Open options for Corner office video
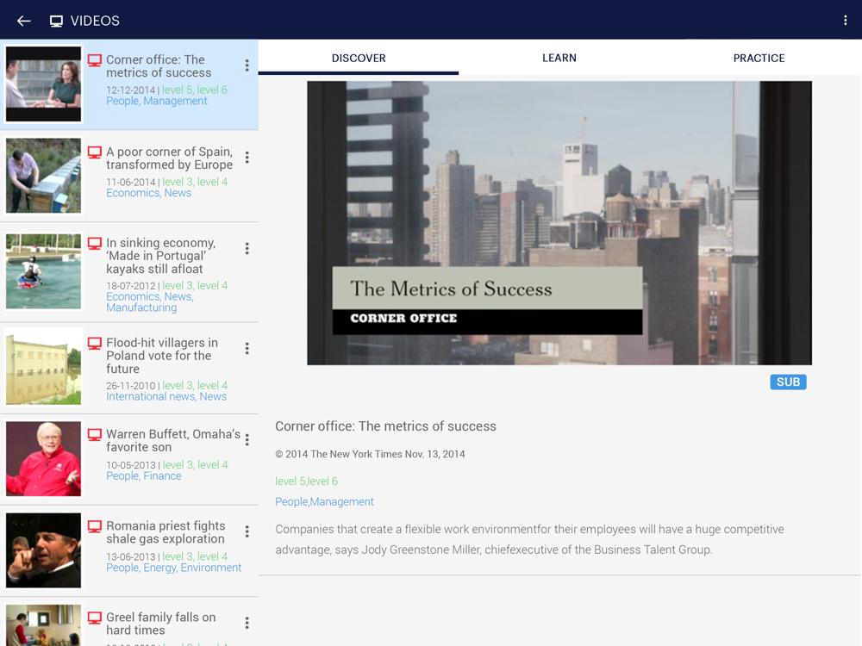This screenshot has width=862, height=646. coord(247,66)
